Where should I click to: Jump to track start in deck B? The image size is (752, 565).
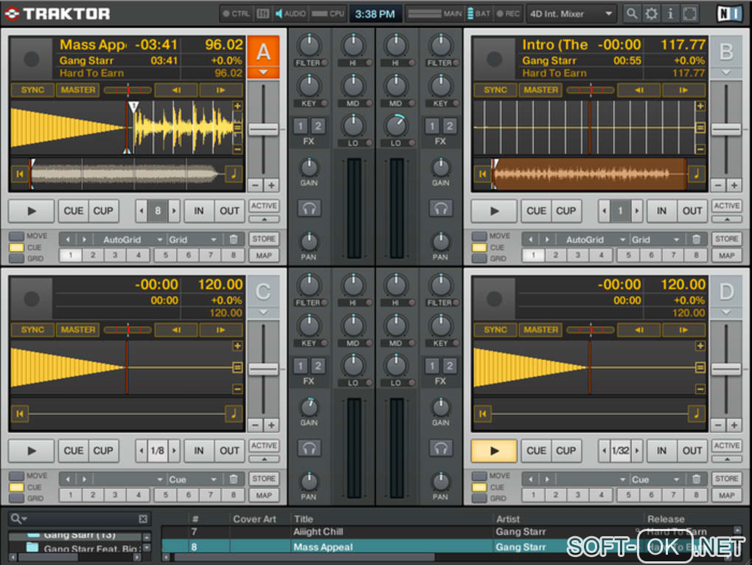point(482,173)
